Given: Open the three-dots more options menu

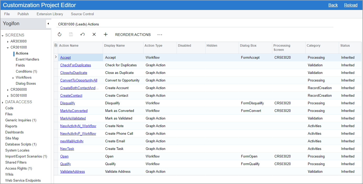Looking at the screenshot, I should click(x=160, y=35).
